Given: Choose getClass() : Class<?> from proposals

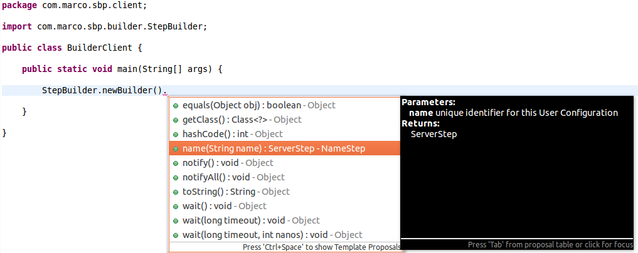Looking at the screenshot, I should pyautogui.click(x=285, y=120).
